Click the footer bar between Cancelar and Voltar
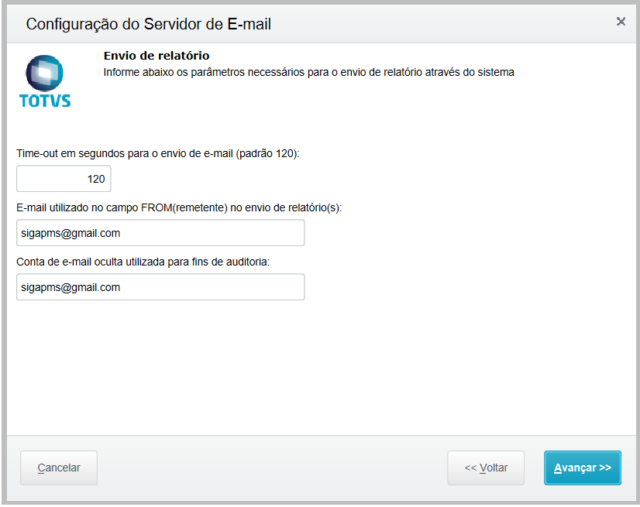Image resolution: width=640 pixels, height=507 pixels. point(272,468)
